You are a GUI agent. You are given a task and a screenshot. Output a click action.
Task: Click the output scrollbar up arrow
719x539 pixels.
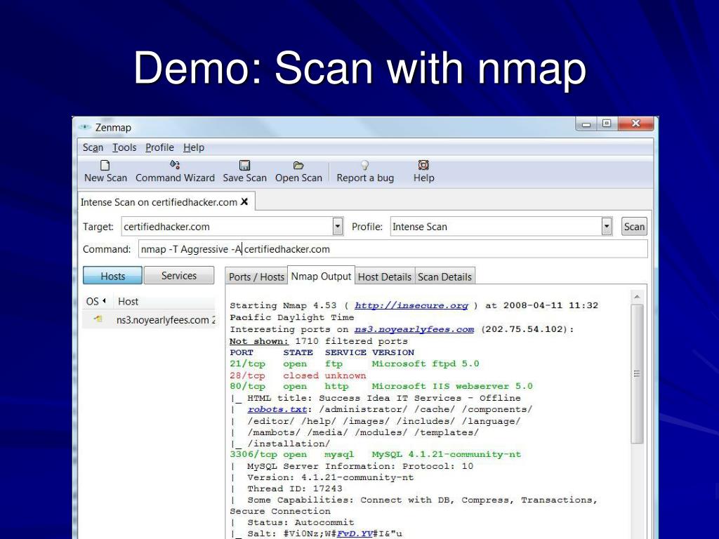[637, 297]
